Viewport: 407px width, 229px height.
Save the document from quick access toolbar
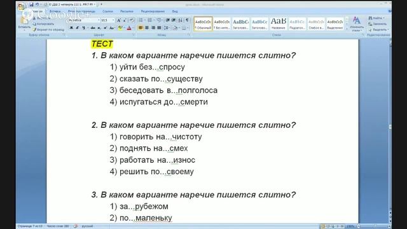(x=31, y=4)
